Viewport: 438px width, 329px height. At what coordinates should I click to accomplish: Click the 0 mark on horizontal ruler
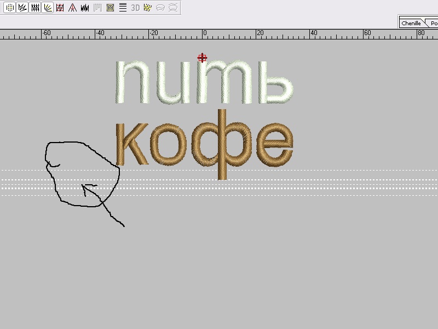[205, 33]
